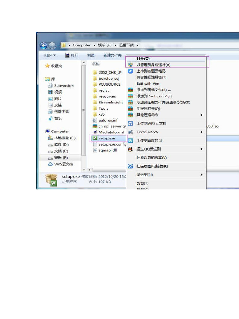Click the favorites star icon in sidebar
239x319 pixels.
click(x=47, y=66)
